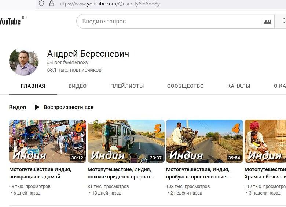
Task: Click 68,1 тыс. подписчиков text
Action: (x=74, y=70)
